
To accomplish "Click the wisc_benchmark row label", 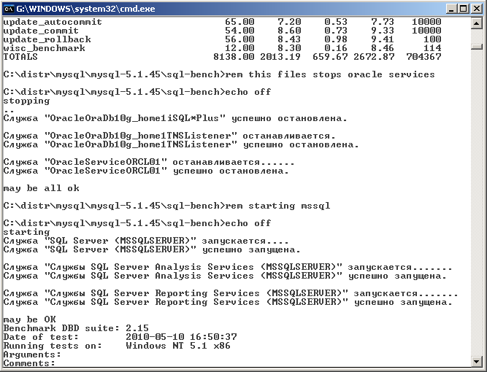I will point(44,48).
